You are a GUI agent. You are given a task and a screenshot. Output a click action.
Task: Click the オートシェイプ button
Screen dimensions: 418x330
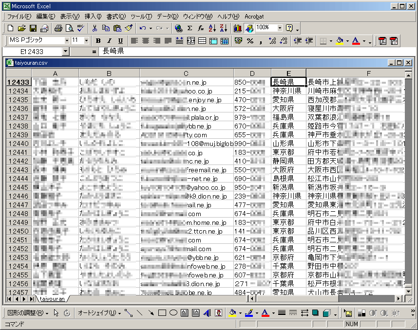(97, 312)
